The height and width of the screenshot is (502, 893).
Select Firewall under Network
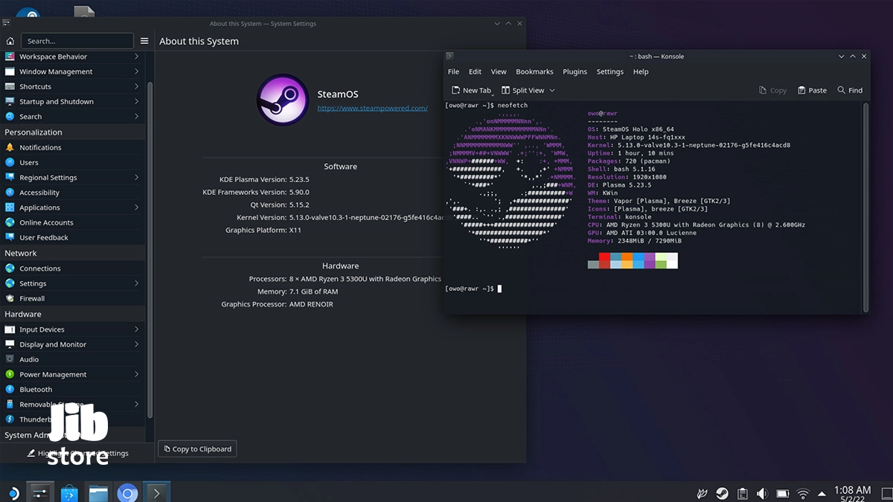point(32,298)
